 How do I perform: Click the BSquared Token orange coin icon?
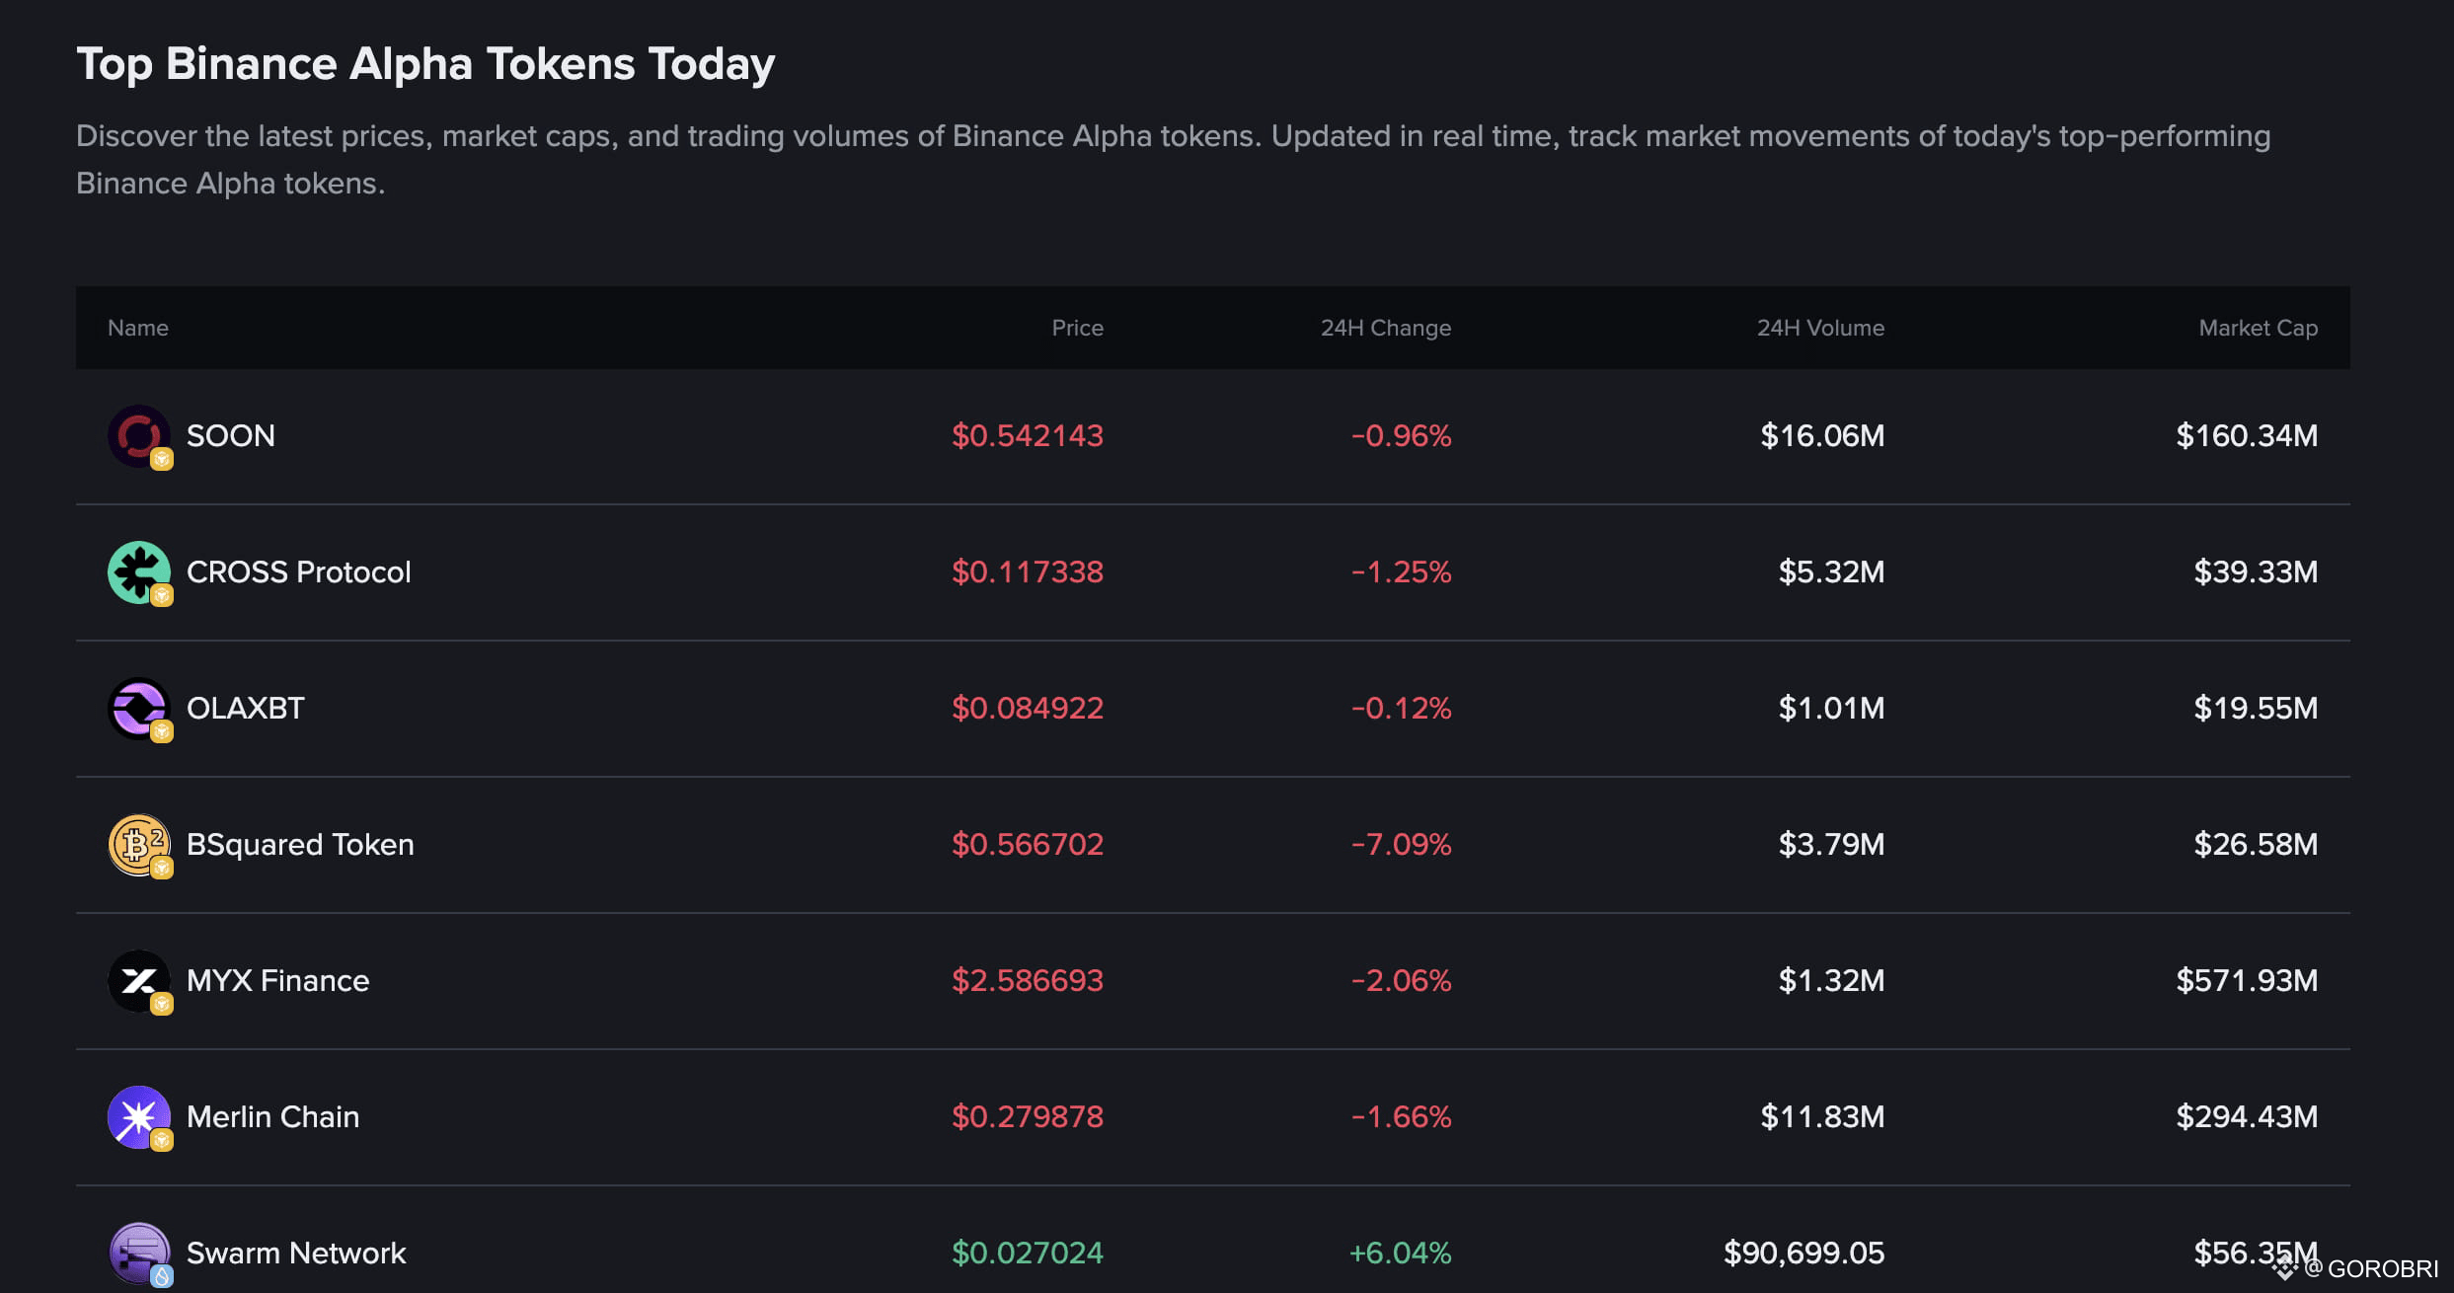click(x=138, y=844)
